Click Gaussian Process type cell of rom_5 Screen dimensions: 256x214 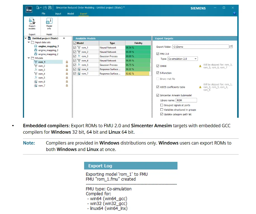pos(112,65)
